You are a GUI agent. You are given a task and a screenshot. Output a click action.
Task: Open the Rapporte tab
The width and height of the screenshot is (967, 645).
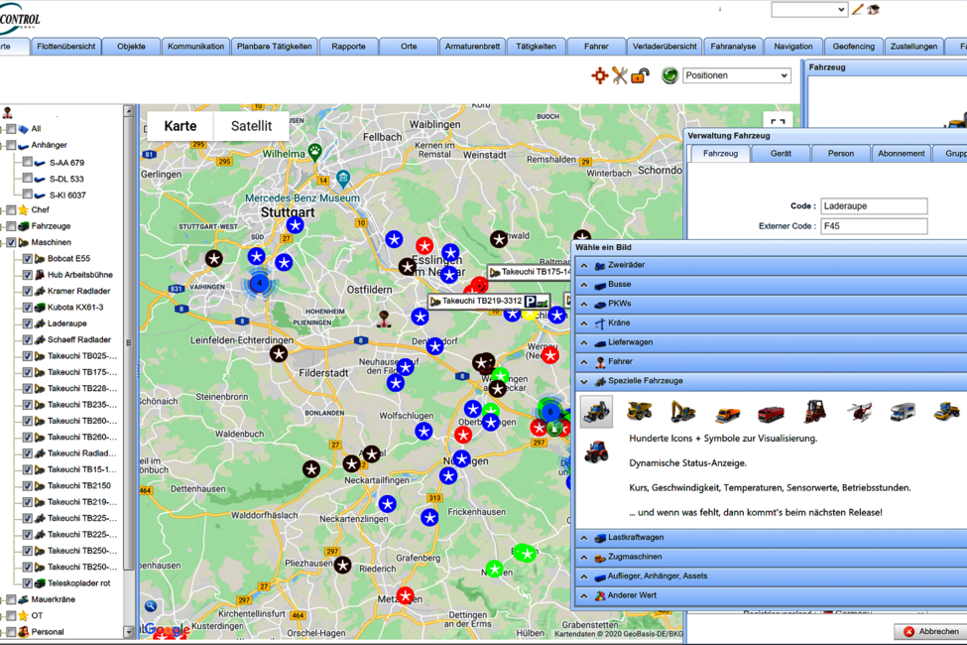point(348,47)
